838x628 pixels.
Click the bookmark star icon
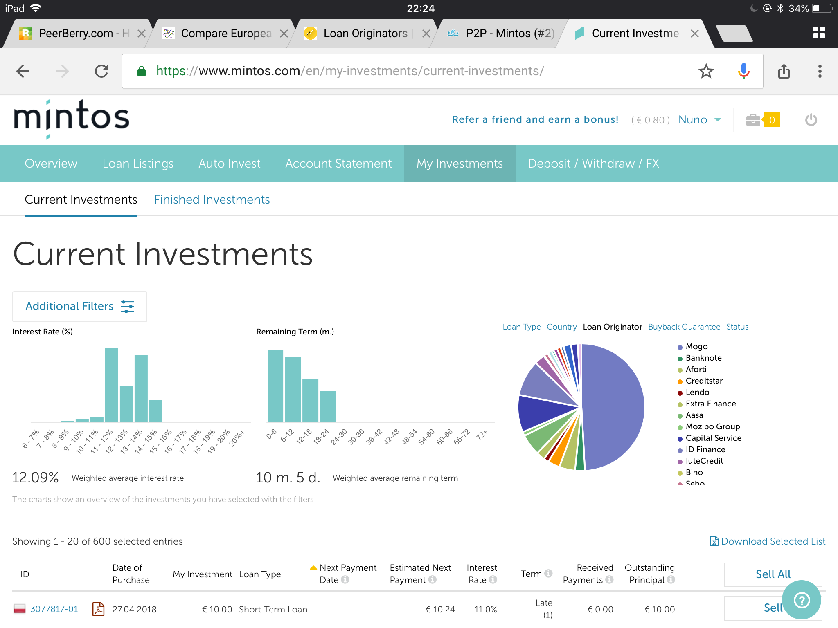click(706, 71)
